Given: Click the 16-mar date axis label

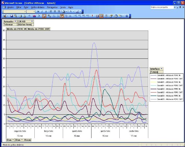Looking at the screenshot, I should [x=105, y=136].
